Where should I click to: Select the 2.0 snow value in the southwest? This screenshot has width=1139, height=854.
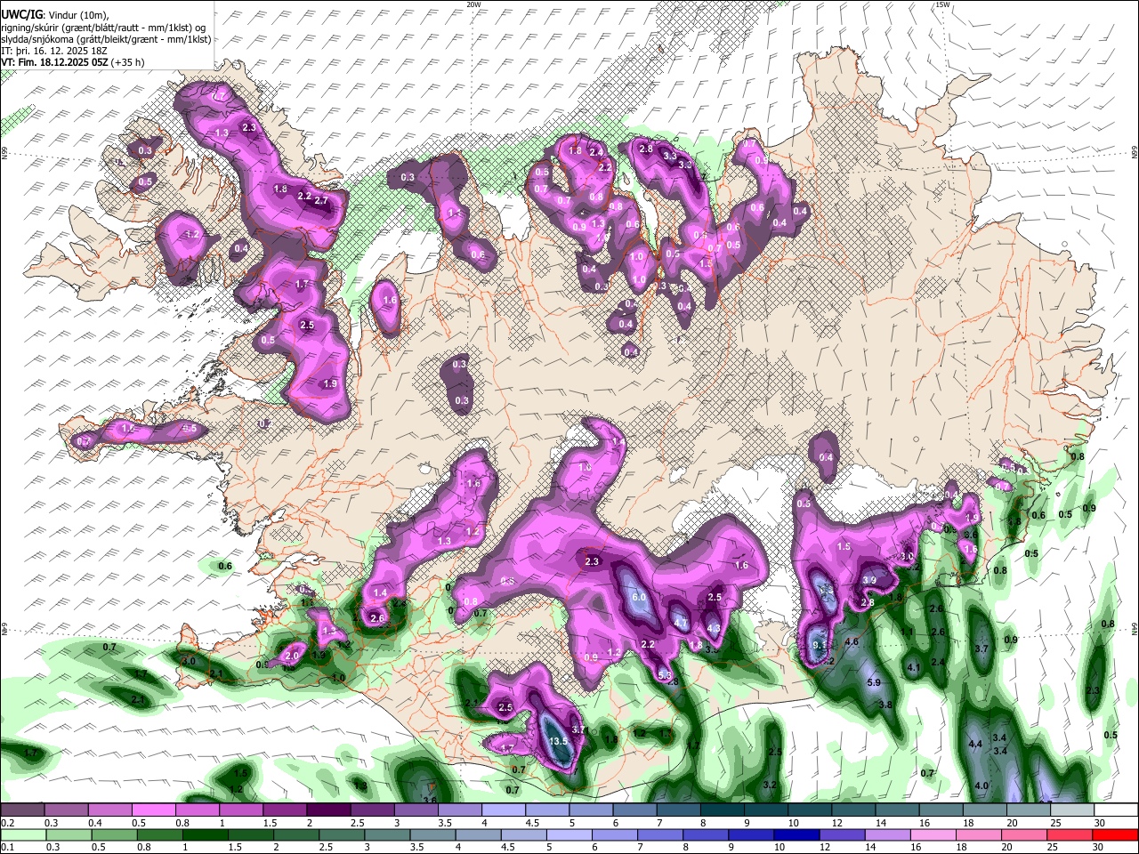click(x=292, y=656)
